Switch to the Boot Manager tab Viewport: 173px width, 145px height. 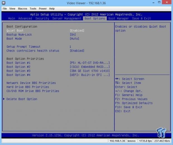click(x=119, y=18)
